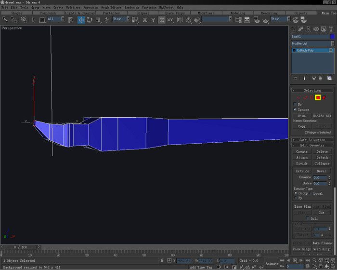
Task: Open reference coordinate system View dropdown
Action: [x=128, y=19]
